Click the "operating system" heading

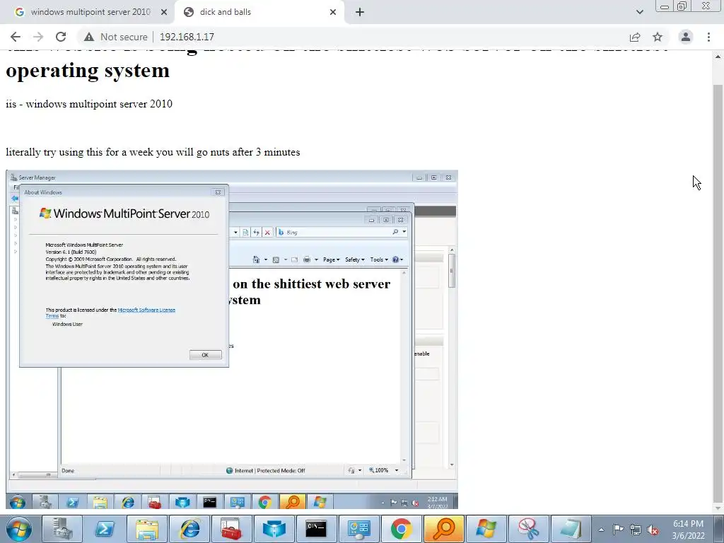88,71
